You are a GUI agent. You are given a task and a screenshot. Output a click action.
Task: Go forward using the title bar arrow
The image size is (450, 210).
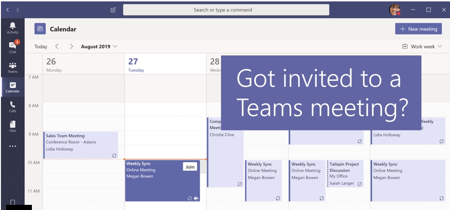click(x=18, y=10)
